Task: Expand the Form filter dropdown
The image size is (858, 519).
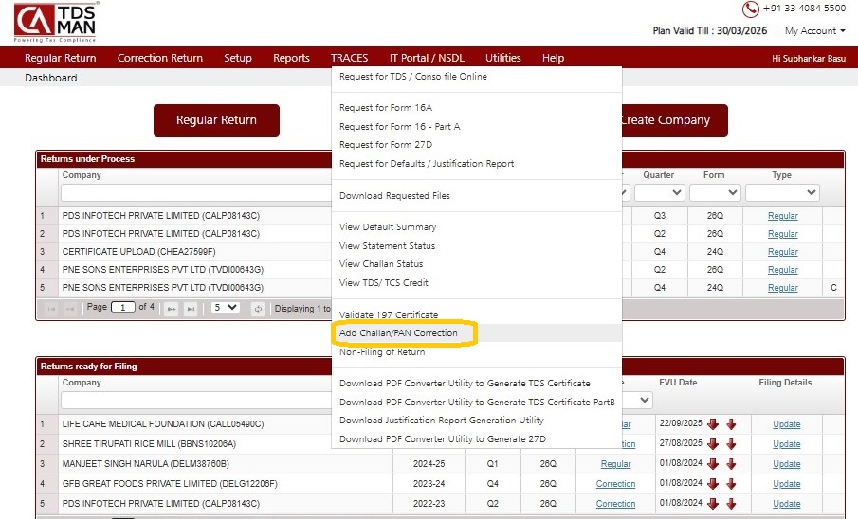Action: point(715,193)
